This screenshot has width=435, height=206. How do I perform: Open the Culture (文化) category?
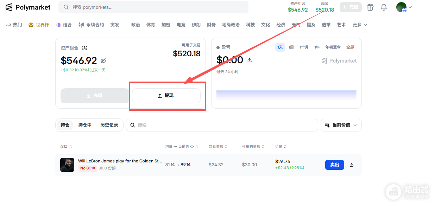coord(265,25)
